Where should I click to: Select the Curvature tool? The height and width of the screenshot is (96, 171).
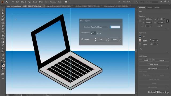coord(3,19)
